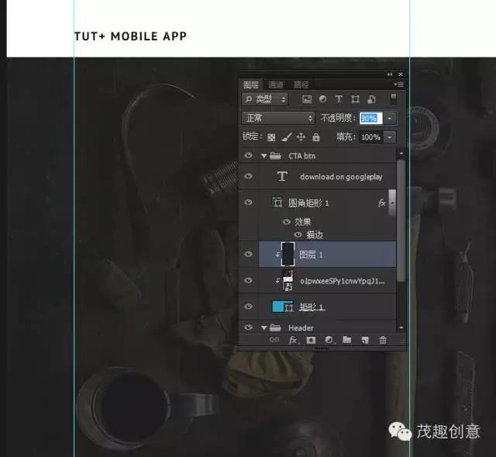This screenshot has width=496, height=457.
Task: Open the 类型 filter kind dropdown
Action: [265, 99]
